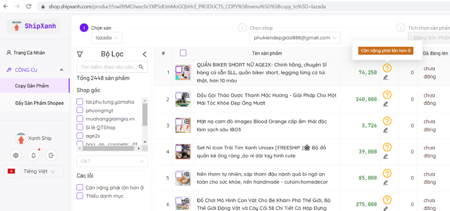The image size is (450, 211).
Task: Click warning question icon for QUẦN BIKER SHORT row
Action: coord(387,68)
